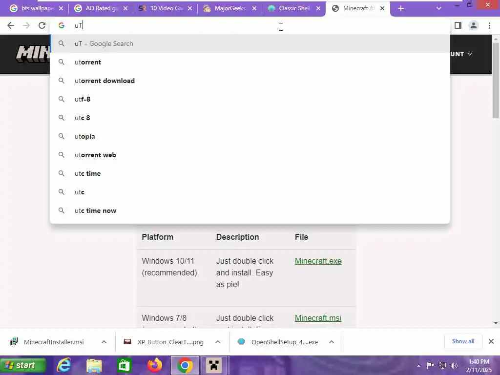500x375 pixels.
Task: Pick the 'utf-8' suggestion
Action: tap(250, 99)
